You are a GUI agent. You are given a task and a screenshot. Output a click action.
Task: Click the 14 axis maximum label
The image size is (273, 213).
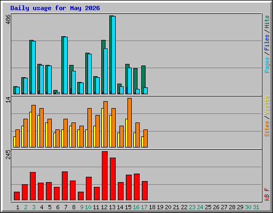(8, 100)
